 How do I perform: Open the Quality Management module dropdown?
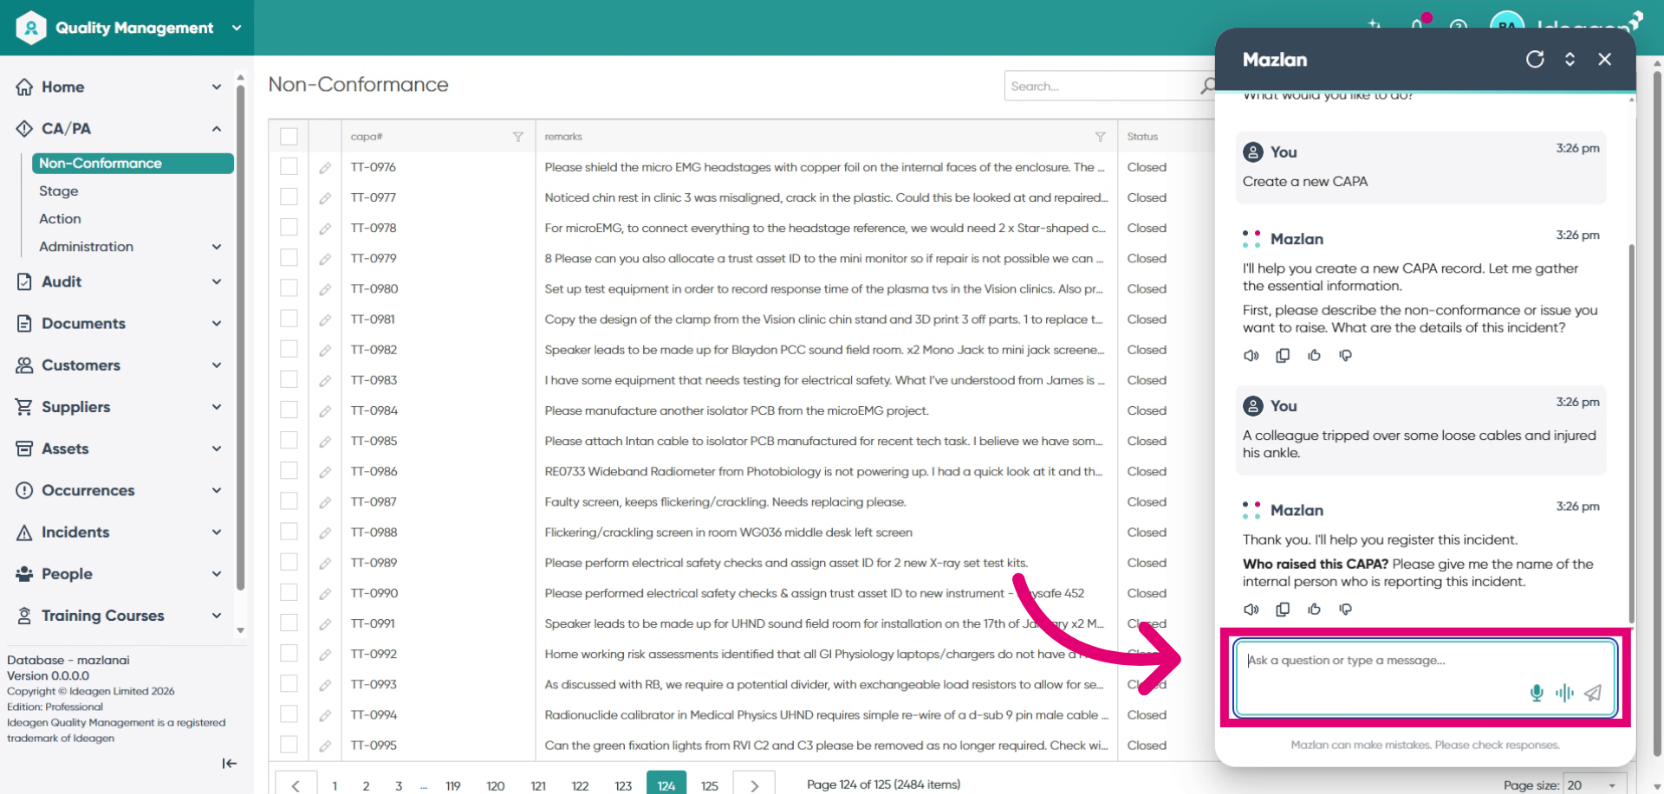pos(237,28)
